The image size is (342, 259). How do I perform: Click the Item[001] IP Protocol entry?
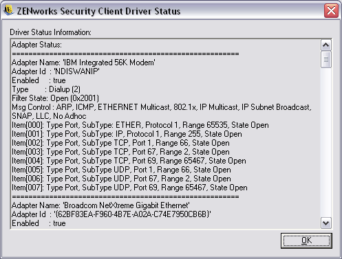click(x=127, y=134)
